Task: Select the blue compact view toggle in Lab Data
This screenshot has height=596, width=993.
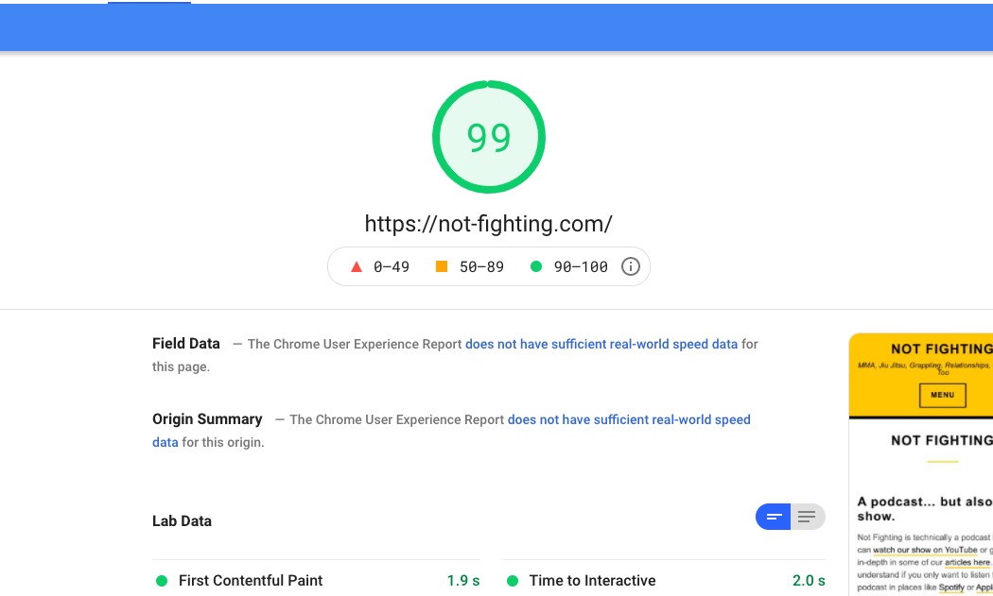Action: point(774,517)
